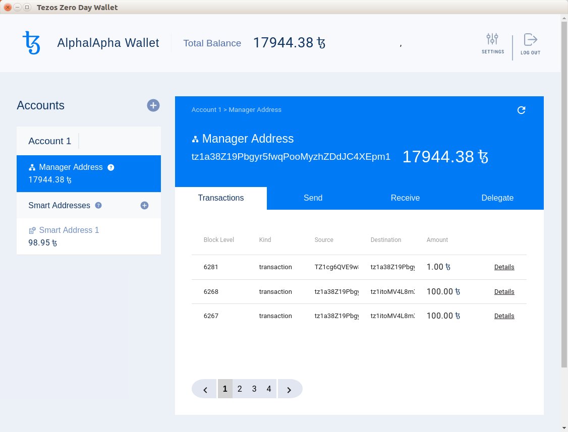Click destination tz1a38Z19Pbg in block 6281 row
Viewport: 568px width, 432px height.
coord(392,267)
